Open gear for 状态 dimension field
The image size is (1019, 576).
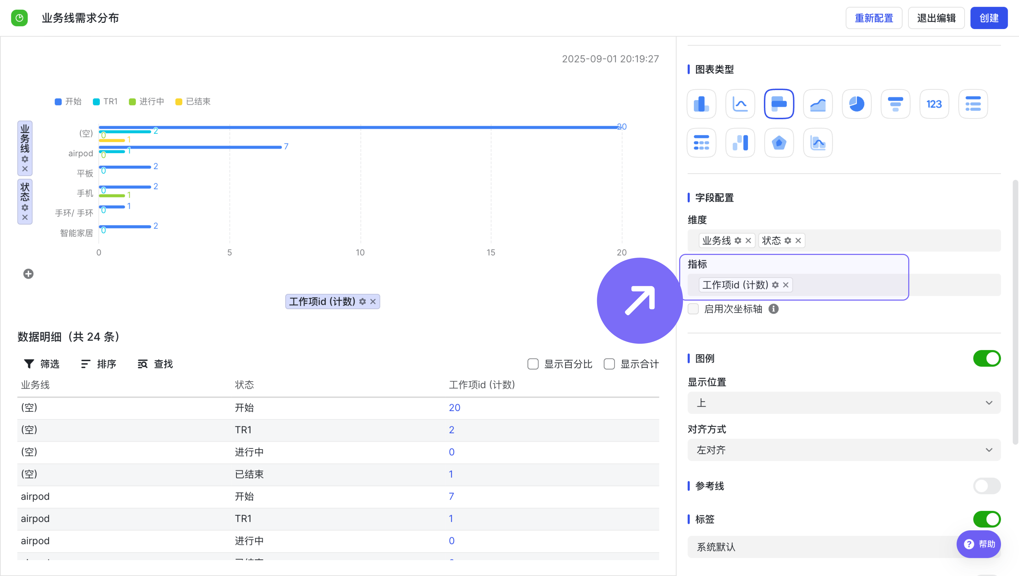788,240
